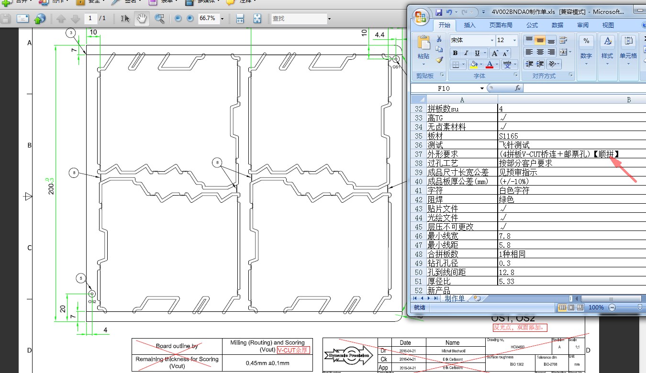
Task: Set bottom vertical alignment
Action: pos(551,40)
